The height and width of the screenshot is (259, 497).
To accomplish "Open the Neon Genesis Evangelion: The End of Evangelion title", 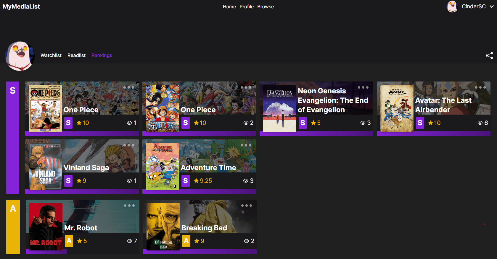I will click(333, 100).
